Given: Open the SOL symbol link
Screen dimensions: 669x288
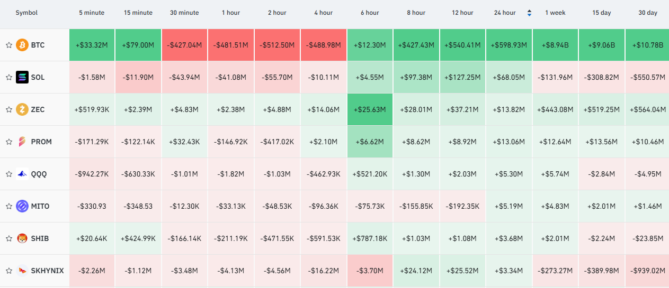Looking at the screenshot, I should [x=38, y=77].
